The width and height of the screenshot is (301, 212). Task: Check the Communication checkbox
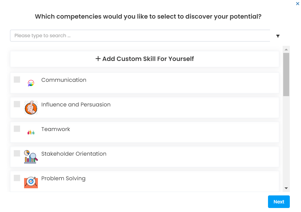pyautogui.click(x=17, y=80)
